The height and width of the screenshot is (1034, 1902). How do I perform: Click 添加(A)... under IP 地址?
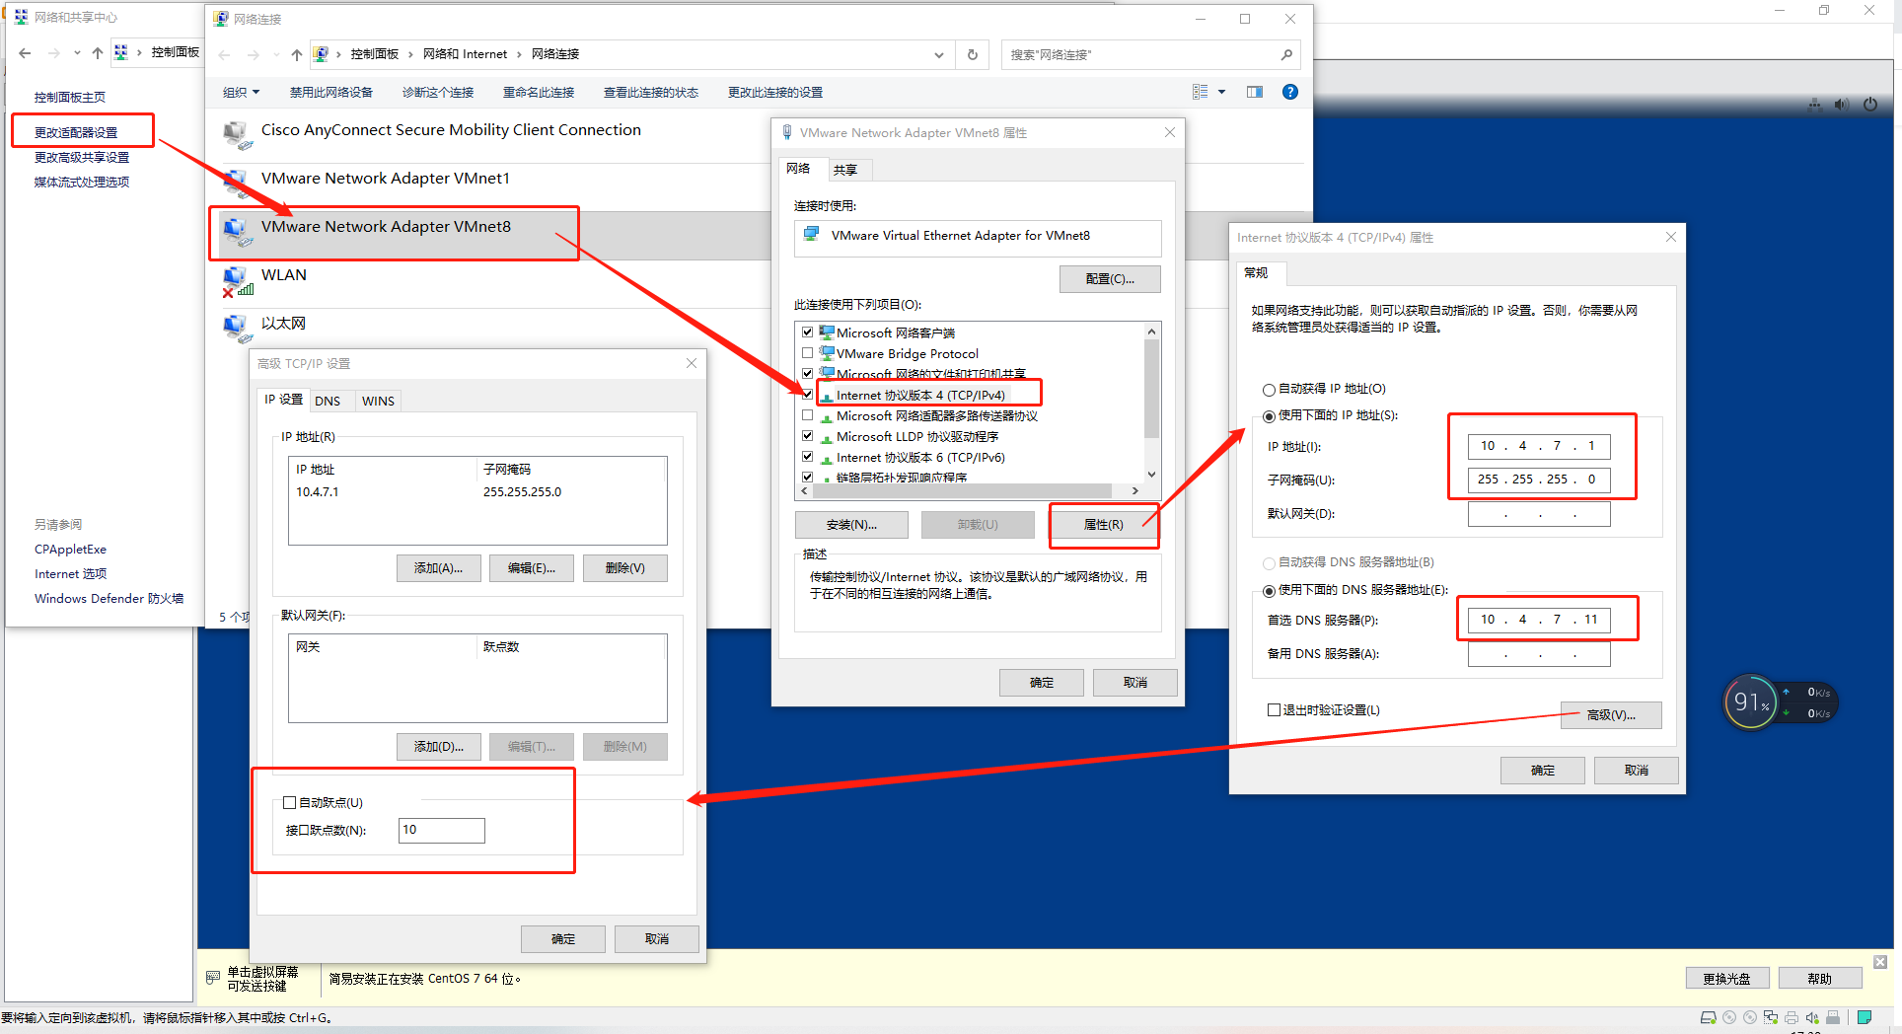click(439, 568)
